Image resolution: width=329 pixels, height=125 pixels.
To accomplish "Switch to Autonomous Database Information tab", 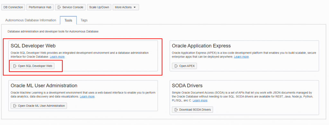I will click(x=31, y=20).
